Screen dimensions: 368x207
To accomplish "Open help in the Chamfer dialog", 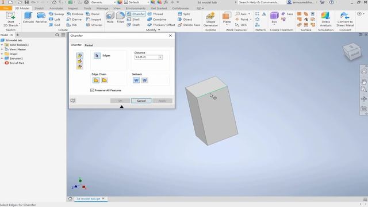I will pyautogui.click(x=73, y=101).
